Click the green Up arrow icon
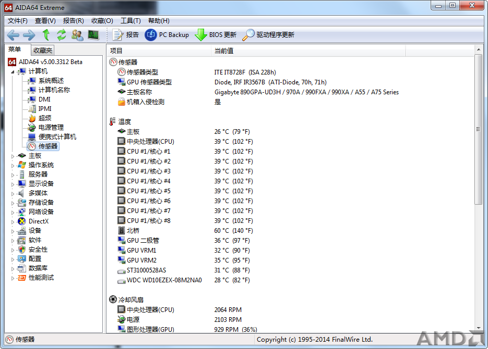This screenshot has width=488, height=349. click(x=46, y=35)
